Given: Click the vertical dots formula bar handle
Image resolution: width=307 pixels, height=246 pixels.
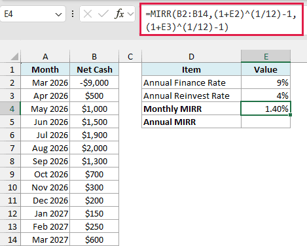Looking at the screenshot, I should (73, 14).
